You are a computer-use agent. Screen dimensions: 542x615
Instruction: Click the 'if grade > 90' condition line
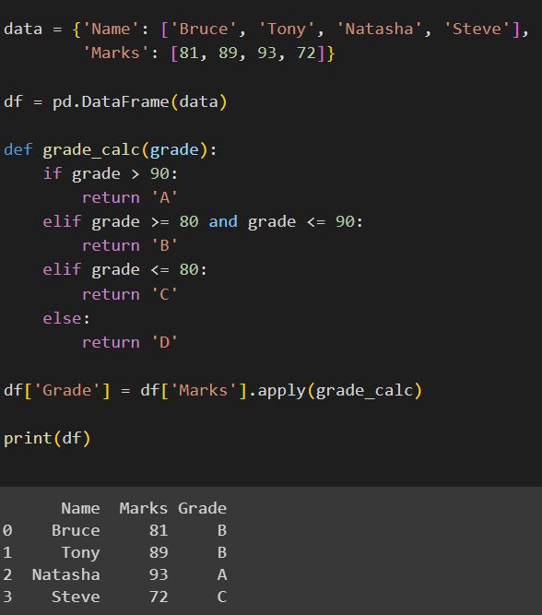coord(111,173)
